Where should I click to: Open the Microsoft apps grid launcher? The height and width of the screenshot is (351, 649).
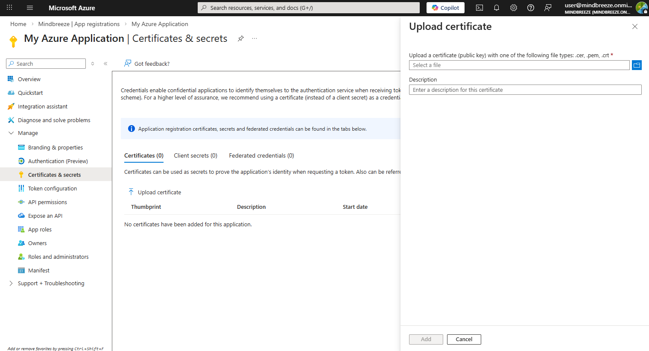click(9, 8)
